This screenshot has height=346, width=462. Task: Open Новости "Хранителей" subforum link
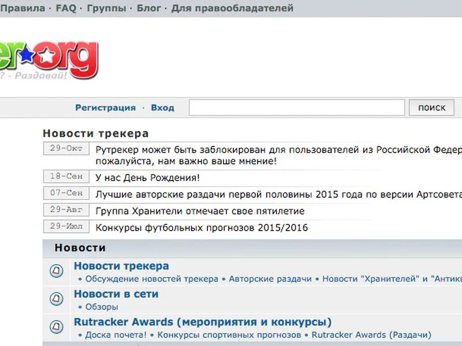392,279
